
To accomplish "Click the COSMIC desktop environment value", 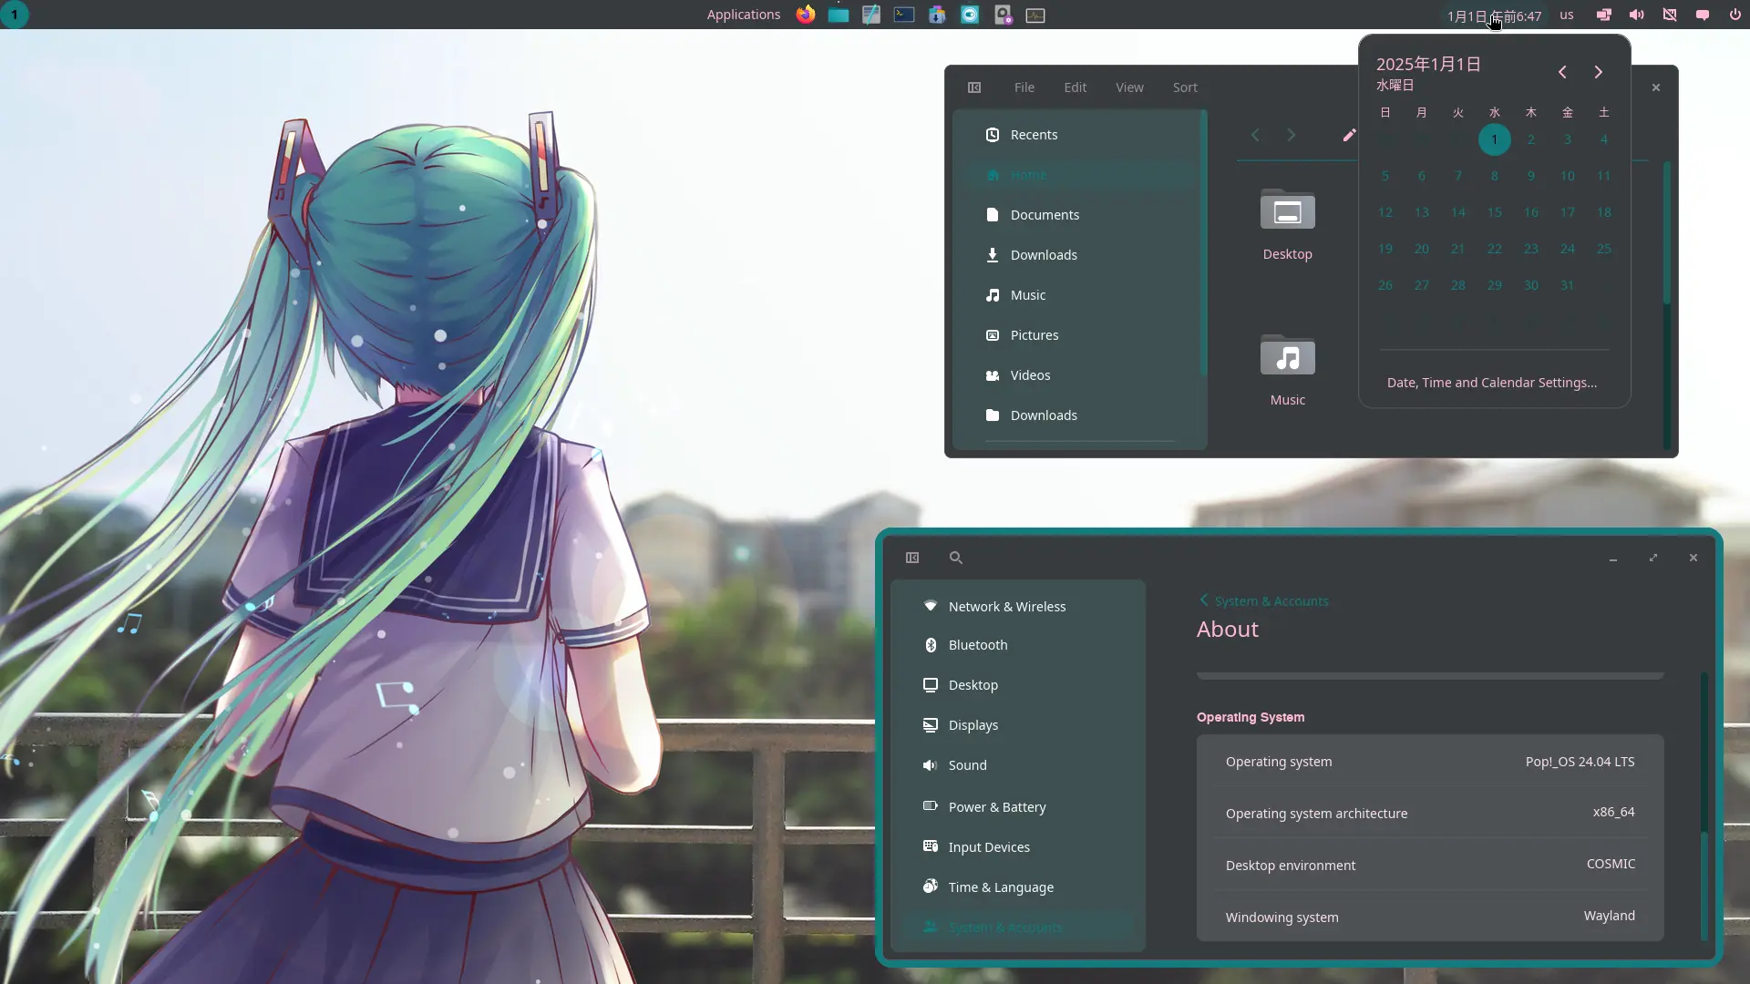I will (1611, 864).
